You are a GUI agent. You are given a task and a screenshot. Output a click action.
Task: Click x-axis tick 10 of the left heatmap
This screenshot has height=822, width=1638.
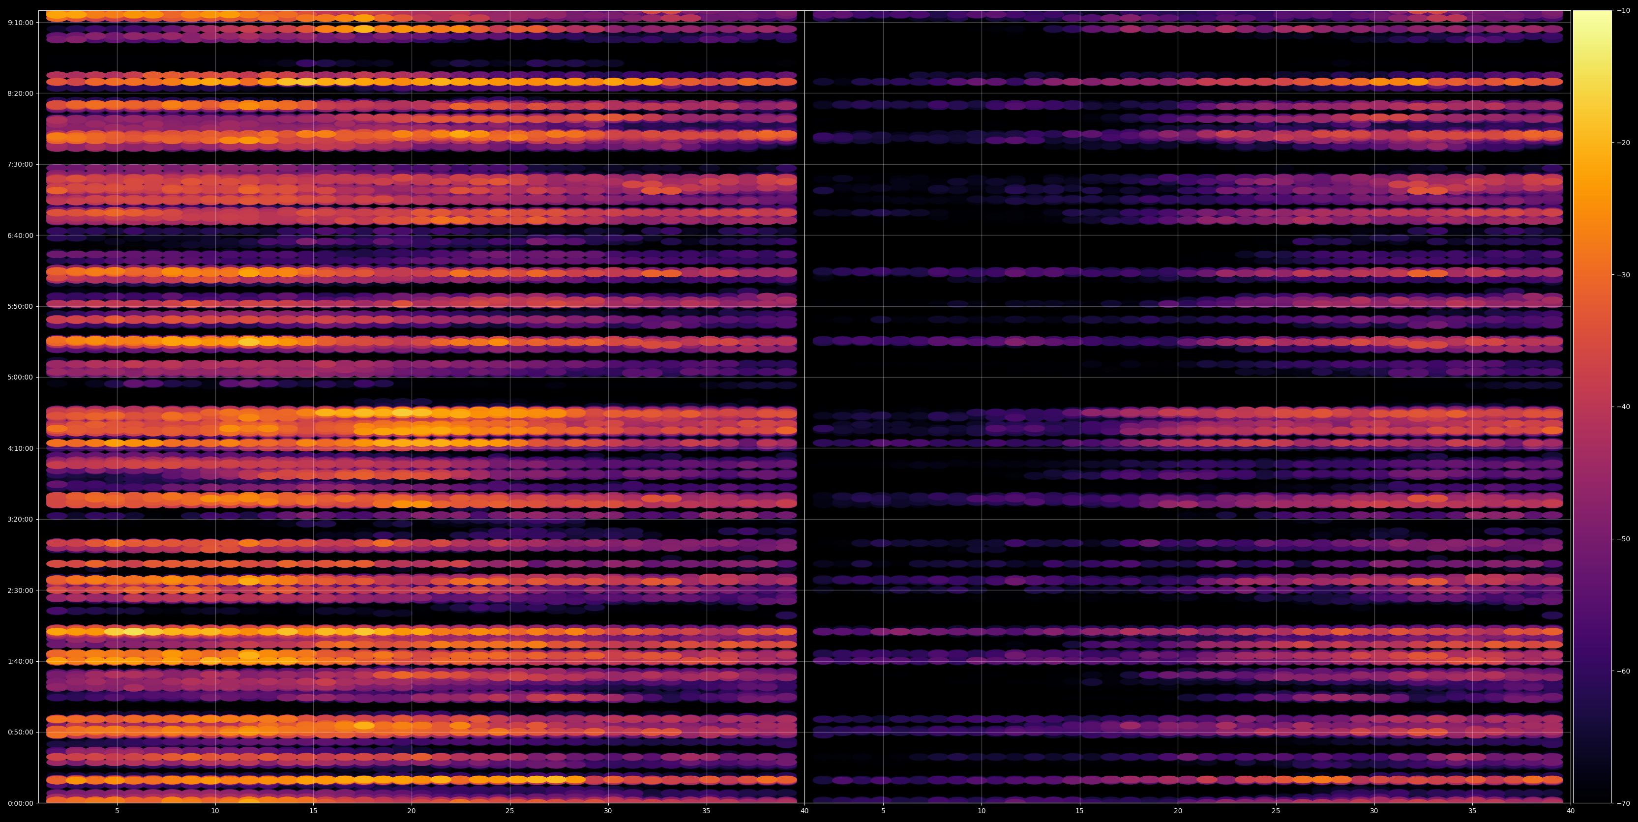point(215,811)
